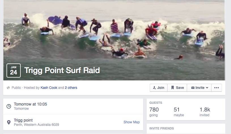Select the Trigg point location name
Screen dimensions: 231x134
pos(23,120)
